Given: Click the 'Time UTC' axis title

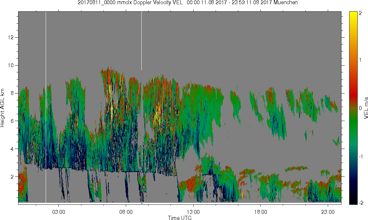Looking at the screenshot, I should tap(180, 218).
